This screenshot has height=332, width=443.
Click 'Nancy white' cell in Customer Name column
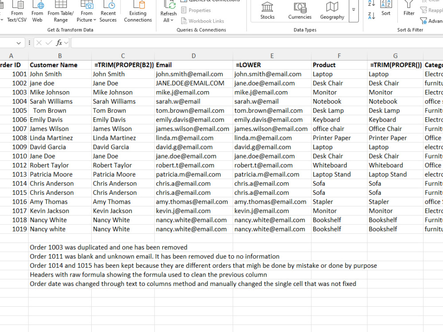pyautogui.click(x=60, y=229)
